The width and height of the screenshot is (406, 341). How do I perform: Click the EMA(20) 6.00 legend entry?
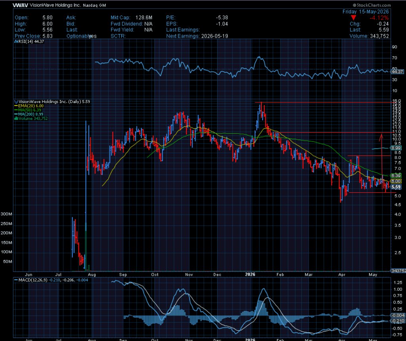point(29,106)
